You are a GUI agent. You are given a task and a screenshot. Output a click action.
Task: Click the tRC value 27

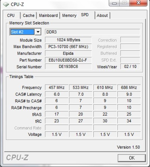[x=81, y=121]
